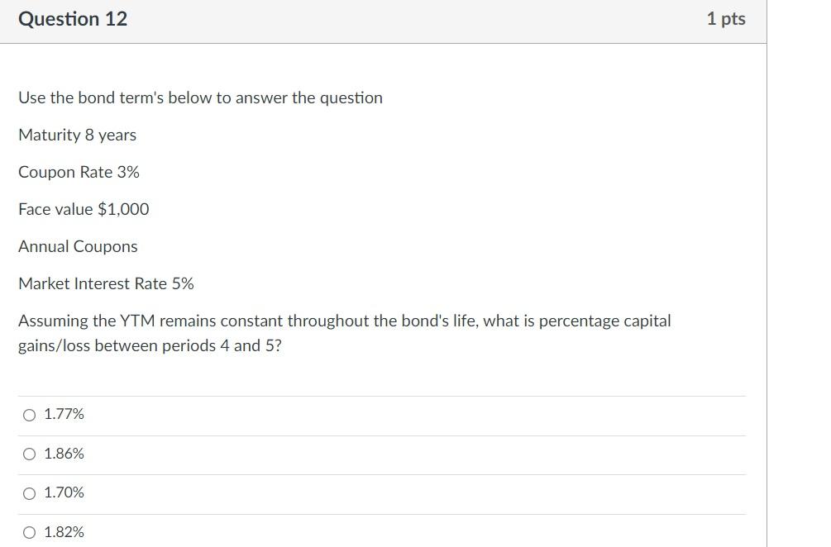Click the Maturity 8 years line
Image resolution: width=831 pixels, height=547 pixels.
click(x=77, y=135)
